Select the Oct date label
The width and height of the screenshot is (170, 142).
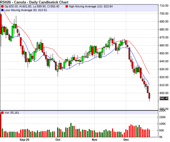[58, 139]
